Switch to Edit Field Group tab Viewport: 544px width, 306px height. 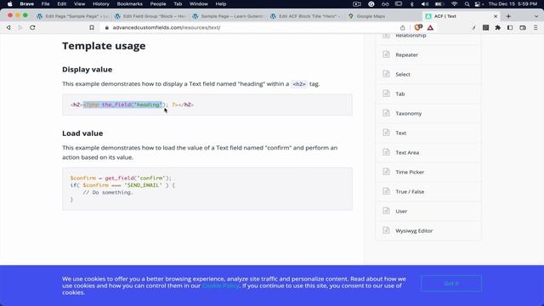150,16
